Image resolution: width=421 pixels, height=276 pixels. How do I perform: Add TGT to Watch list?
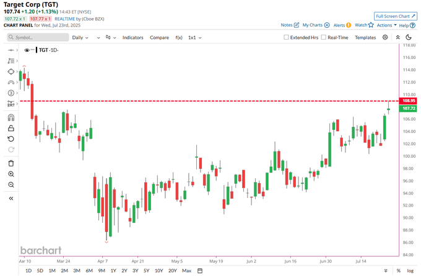(364, 25)
